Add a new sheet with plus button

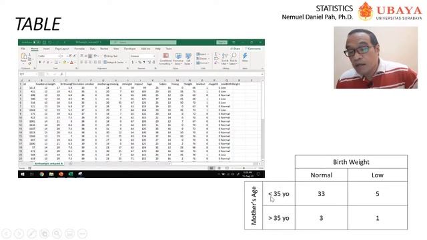(x=71, y=163)
